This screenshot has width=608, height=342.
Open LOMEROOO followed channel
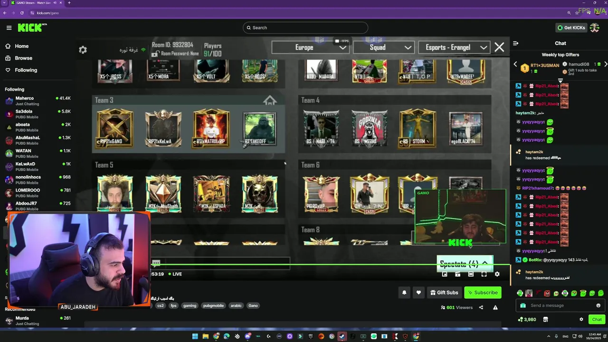point(38,192)
